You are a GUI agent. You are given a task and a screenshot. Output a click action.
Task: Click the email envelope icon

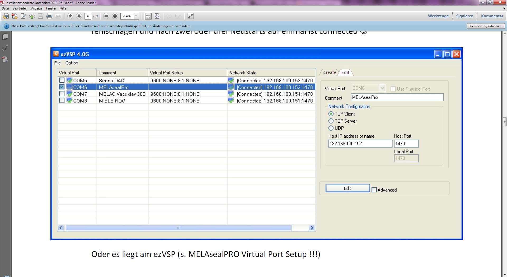coord(58,16)
